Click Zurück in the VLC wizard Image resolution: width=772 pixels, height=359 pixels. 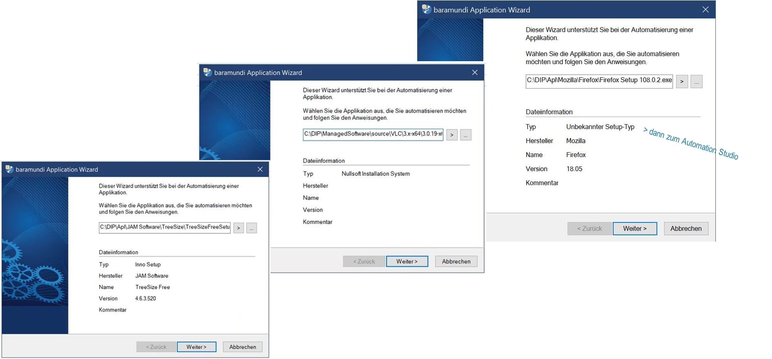click(x=364, y=261)
